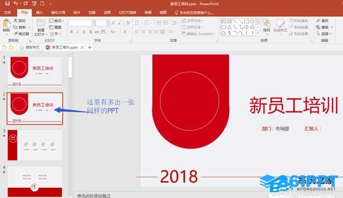The height and width of the screenshot is (198, 343).
Task: Open 形状效果 shape effects
Action: tap(300, 34)
